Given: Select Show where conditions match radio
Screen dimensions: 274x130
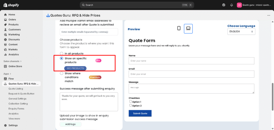Looking at the screenshot, I should [x=62, y=73].
